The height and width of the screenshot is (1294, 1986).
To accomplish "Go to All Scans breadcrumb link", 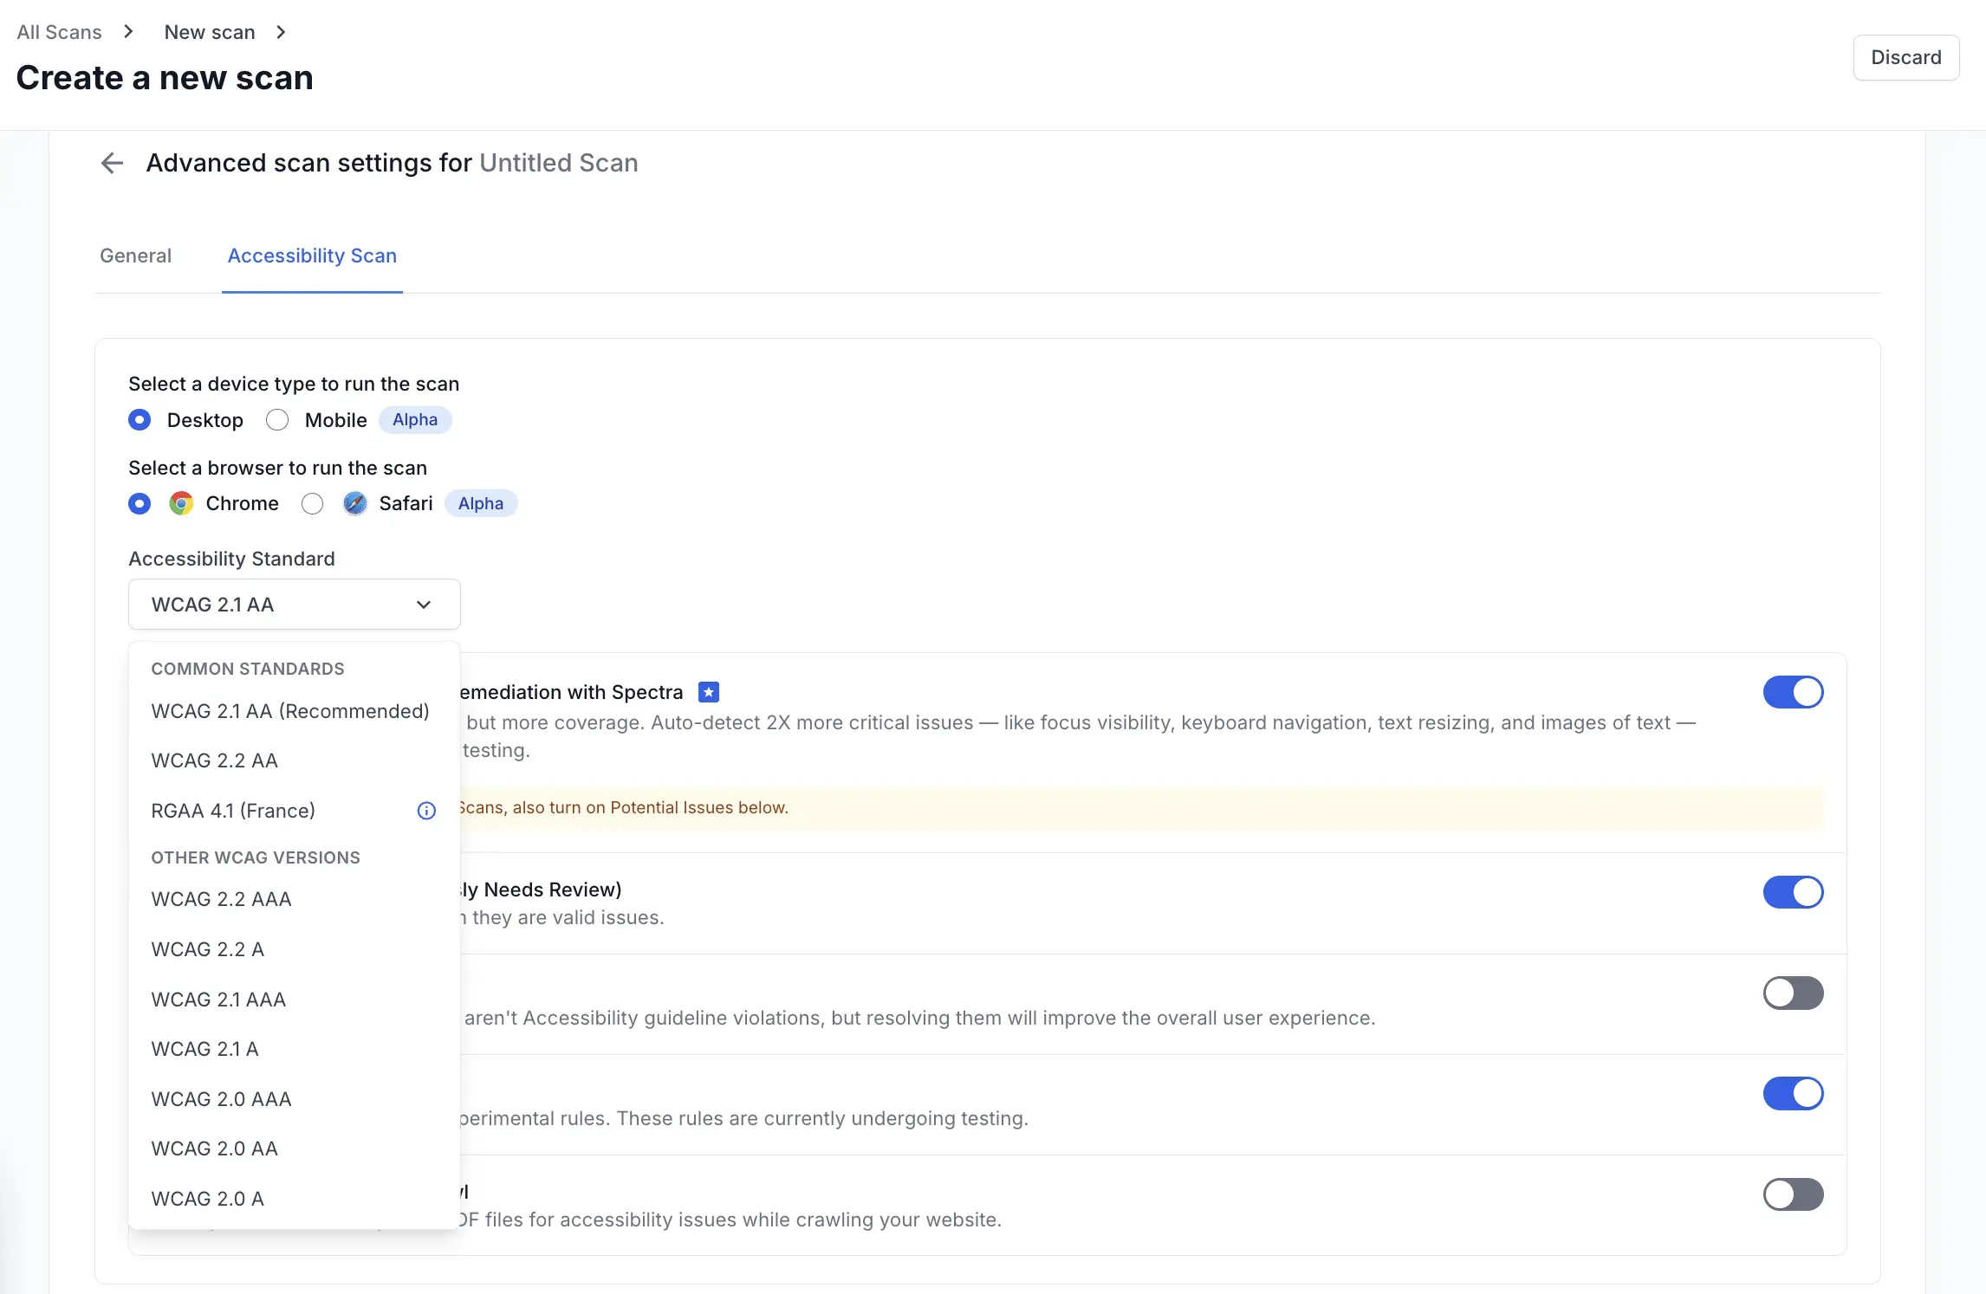I will pyautogui.click(x=59, y=32).
